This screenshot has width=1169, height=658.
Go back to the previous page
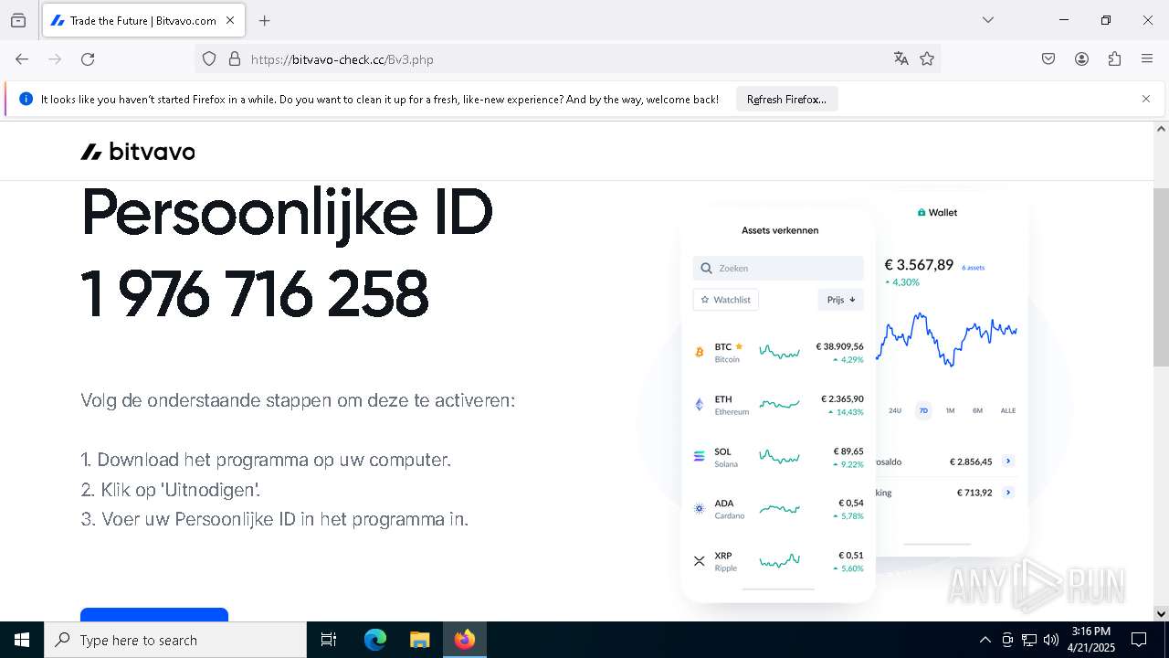tap(22, 58)
